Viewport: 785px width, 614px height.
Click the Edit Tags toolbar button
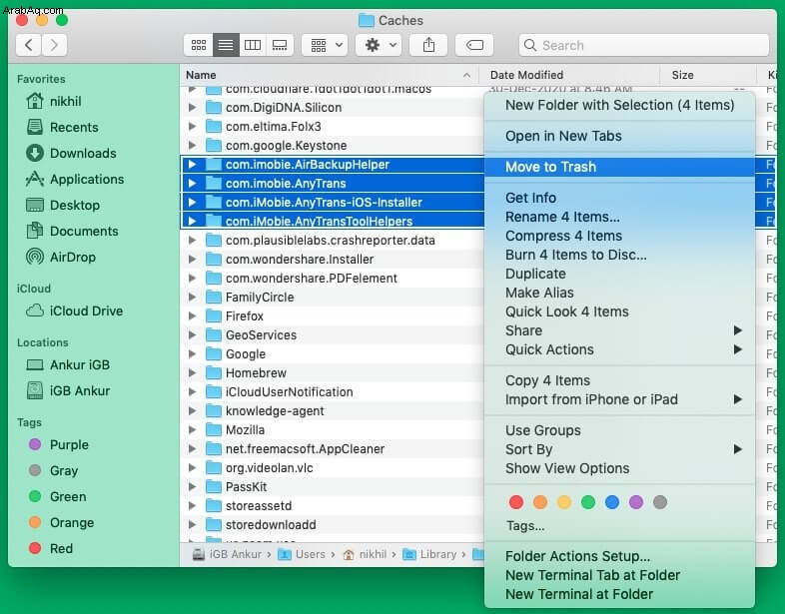(474, 46)
